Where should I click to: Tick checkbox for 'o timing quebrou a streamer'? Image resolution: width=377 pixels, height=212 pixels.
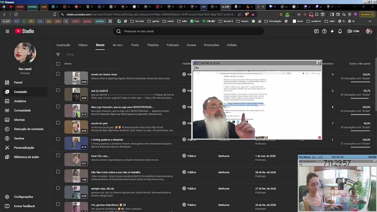point(58,139)
